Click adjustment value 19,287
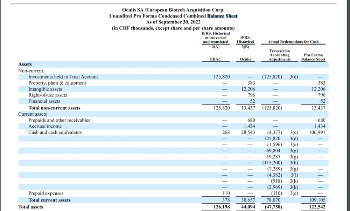The image size is (350, 211). (x=273, y=157)
